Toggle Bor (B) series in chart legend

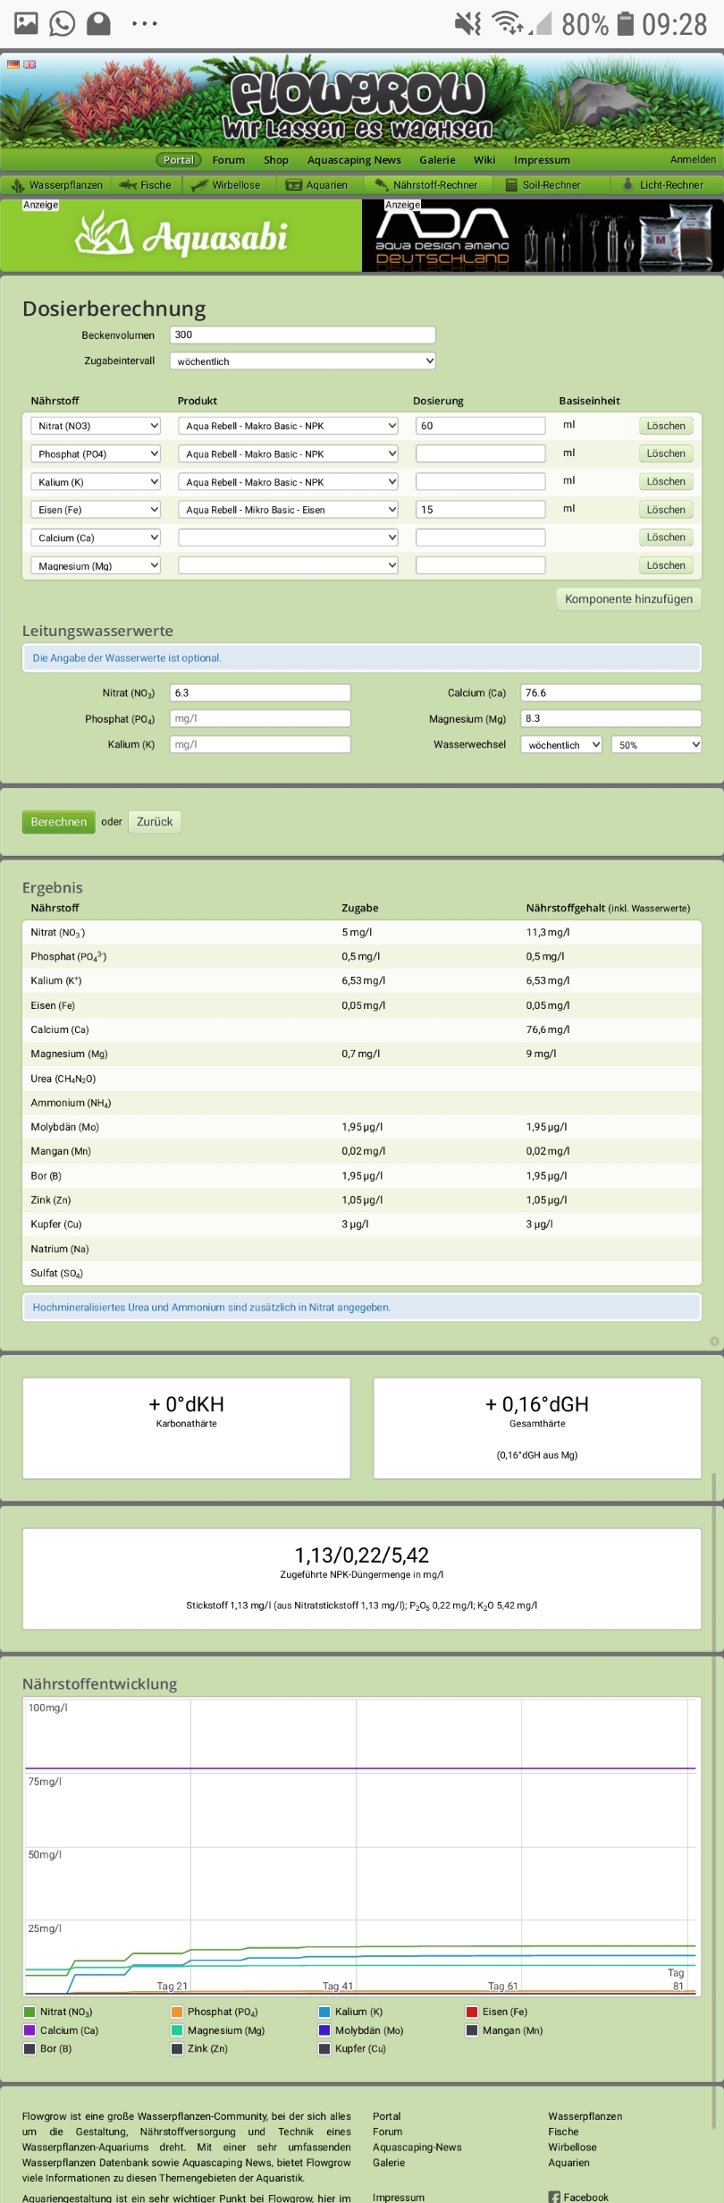(x=29, y=2048)
